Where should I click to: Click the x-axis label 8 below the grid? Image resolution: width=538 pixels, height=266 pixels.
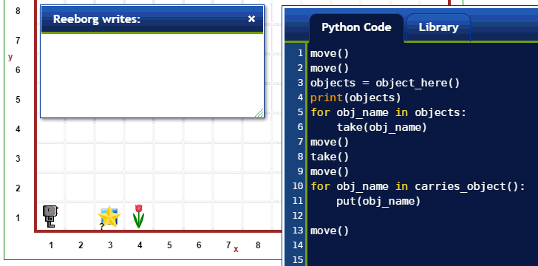pos(258,245)
